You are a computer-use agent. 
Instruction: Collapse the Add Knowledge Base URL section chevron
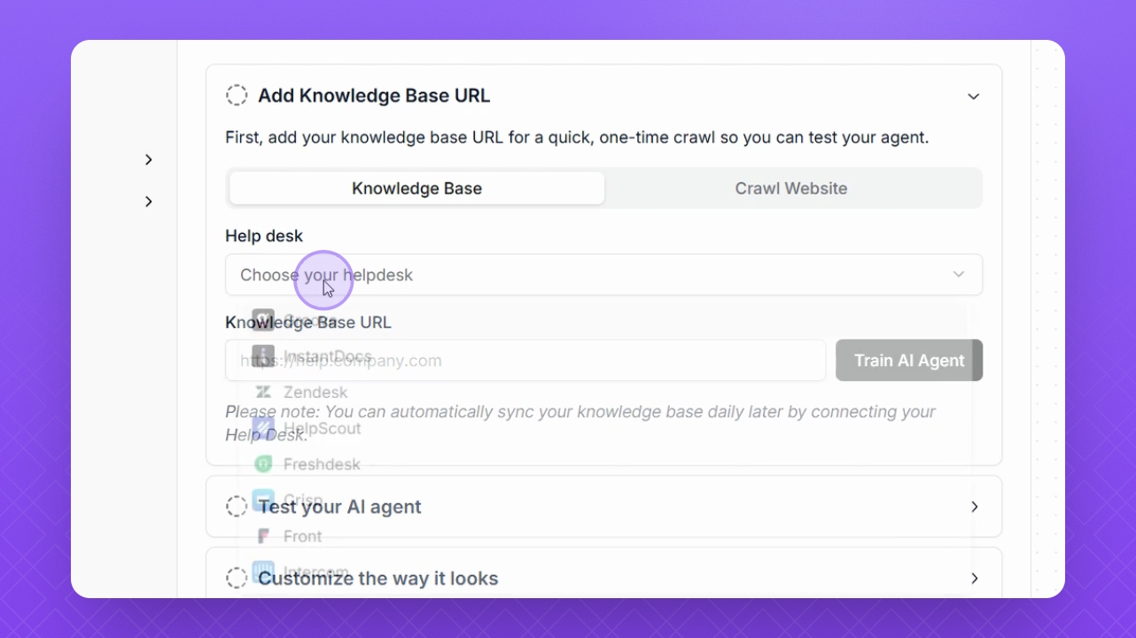click(x=974, y=96)
